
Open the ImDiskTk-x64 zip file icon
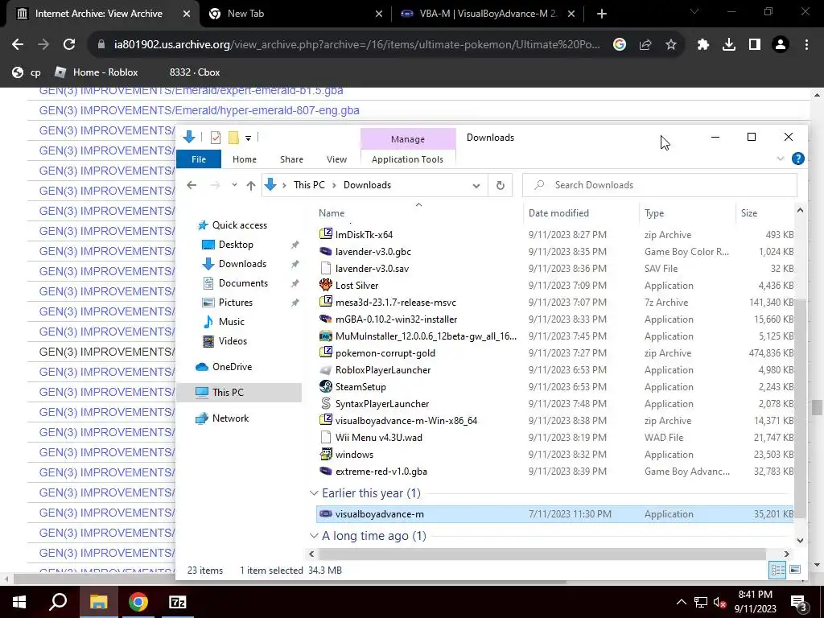pos(326,234)
